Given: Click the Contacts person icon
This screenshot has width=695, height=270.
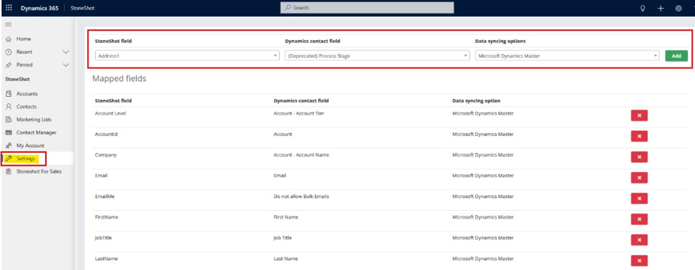Looking at the screenshot, I should (x=8, y=107).
